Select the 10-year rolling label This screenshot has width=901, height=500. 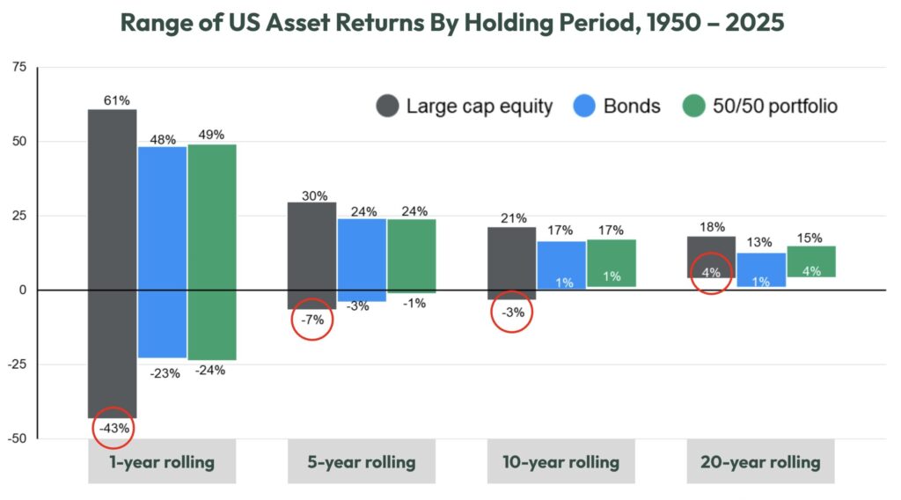click(560, 461)
